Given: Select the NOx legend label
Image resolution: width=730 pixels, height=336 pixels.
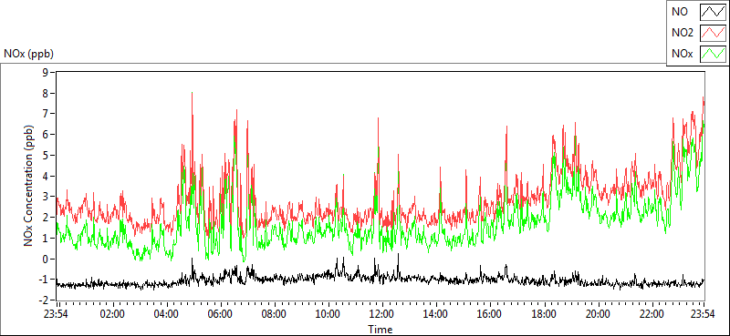Looking at the screenshot, I should pyautogui.click(x=683, y=55).
